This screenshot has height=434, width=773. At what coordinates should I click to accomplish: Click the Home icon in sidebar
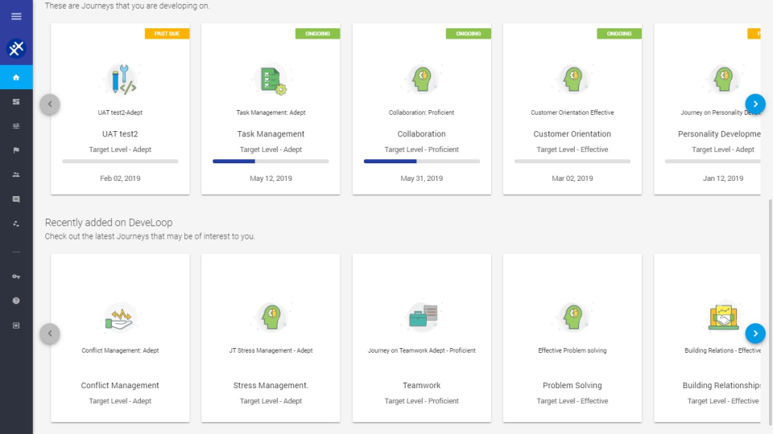[x=16, y=77]
